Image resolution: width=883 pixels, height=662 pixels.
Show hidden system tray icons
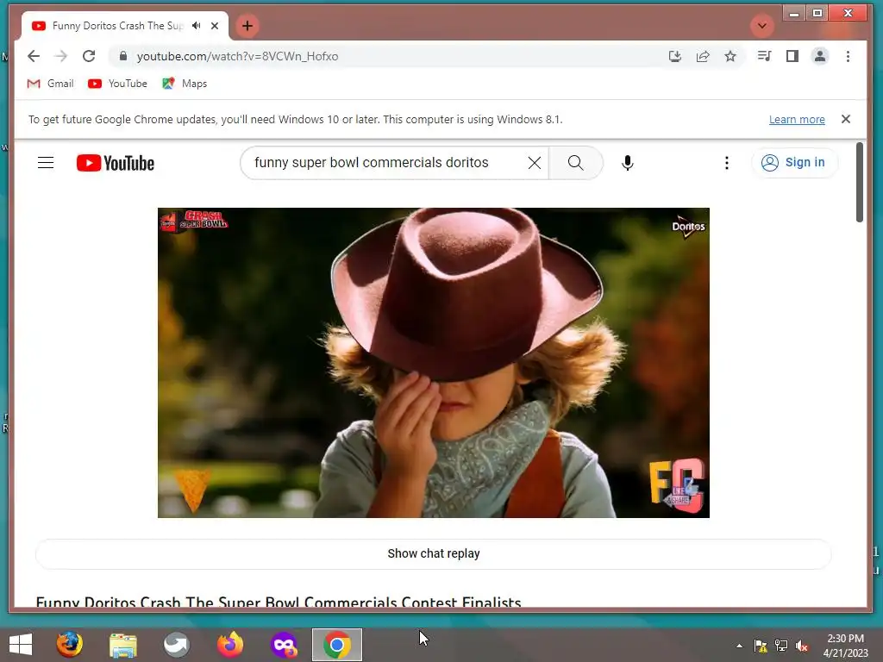pos(739,646)
